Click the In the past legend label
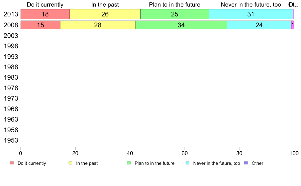Screen dimensions: 301x186 pos(87,163)
